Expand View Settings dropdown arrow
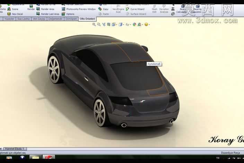244x163 pixels. pyautogui.click(x=149, y=25)
